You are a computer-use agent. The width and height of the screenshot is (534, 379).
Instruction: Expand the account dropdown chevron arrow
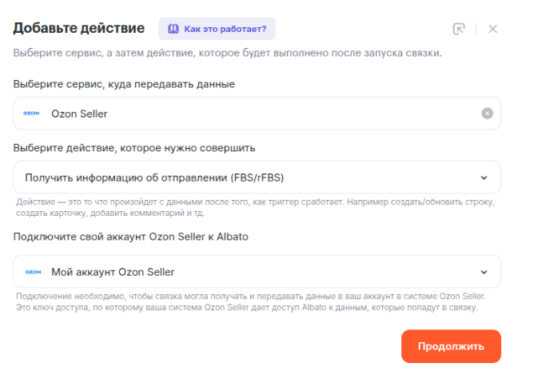click(483, 272)
